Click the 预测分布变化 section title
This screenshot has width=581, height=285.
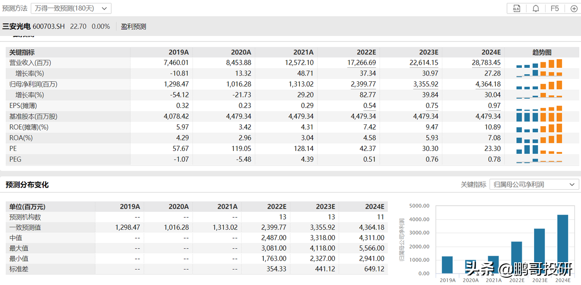coord(27,184)
